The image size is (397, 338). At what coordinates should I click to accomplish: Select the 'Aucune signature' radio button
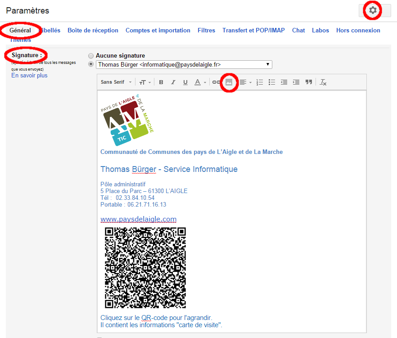tap(91, 56)
